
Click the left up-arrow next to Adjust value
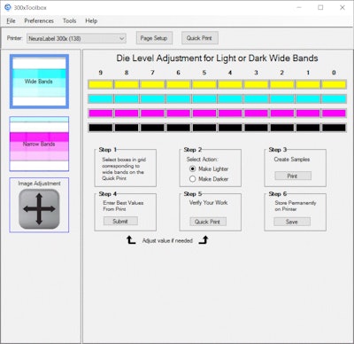[x=131, y=239]
